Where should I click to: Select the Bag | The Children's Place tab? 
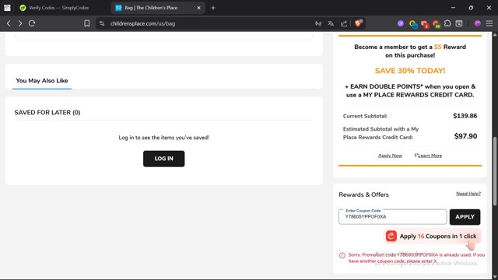point(151,8)
